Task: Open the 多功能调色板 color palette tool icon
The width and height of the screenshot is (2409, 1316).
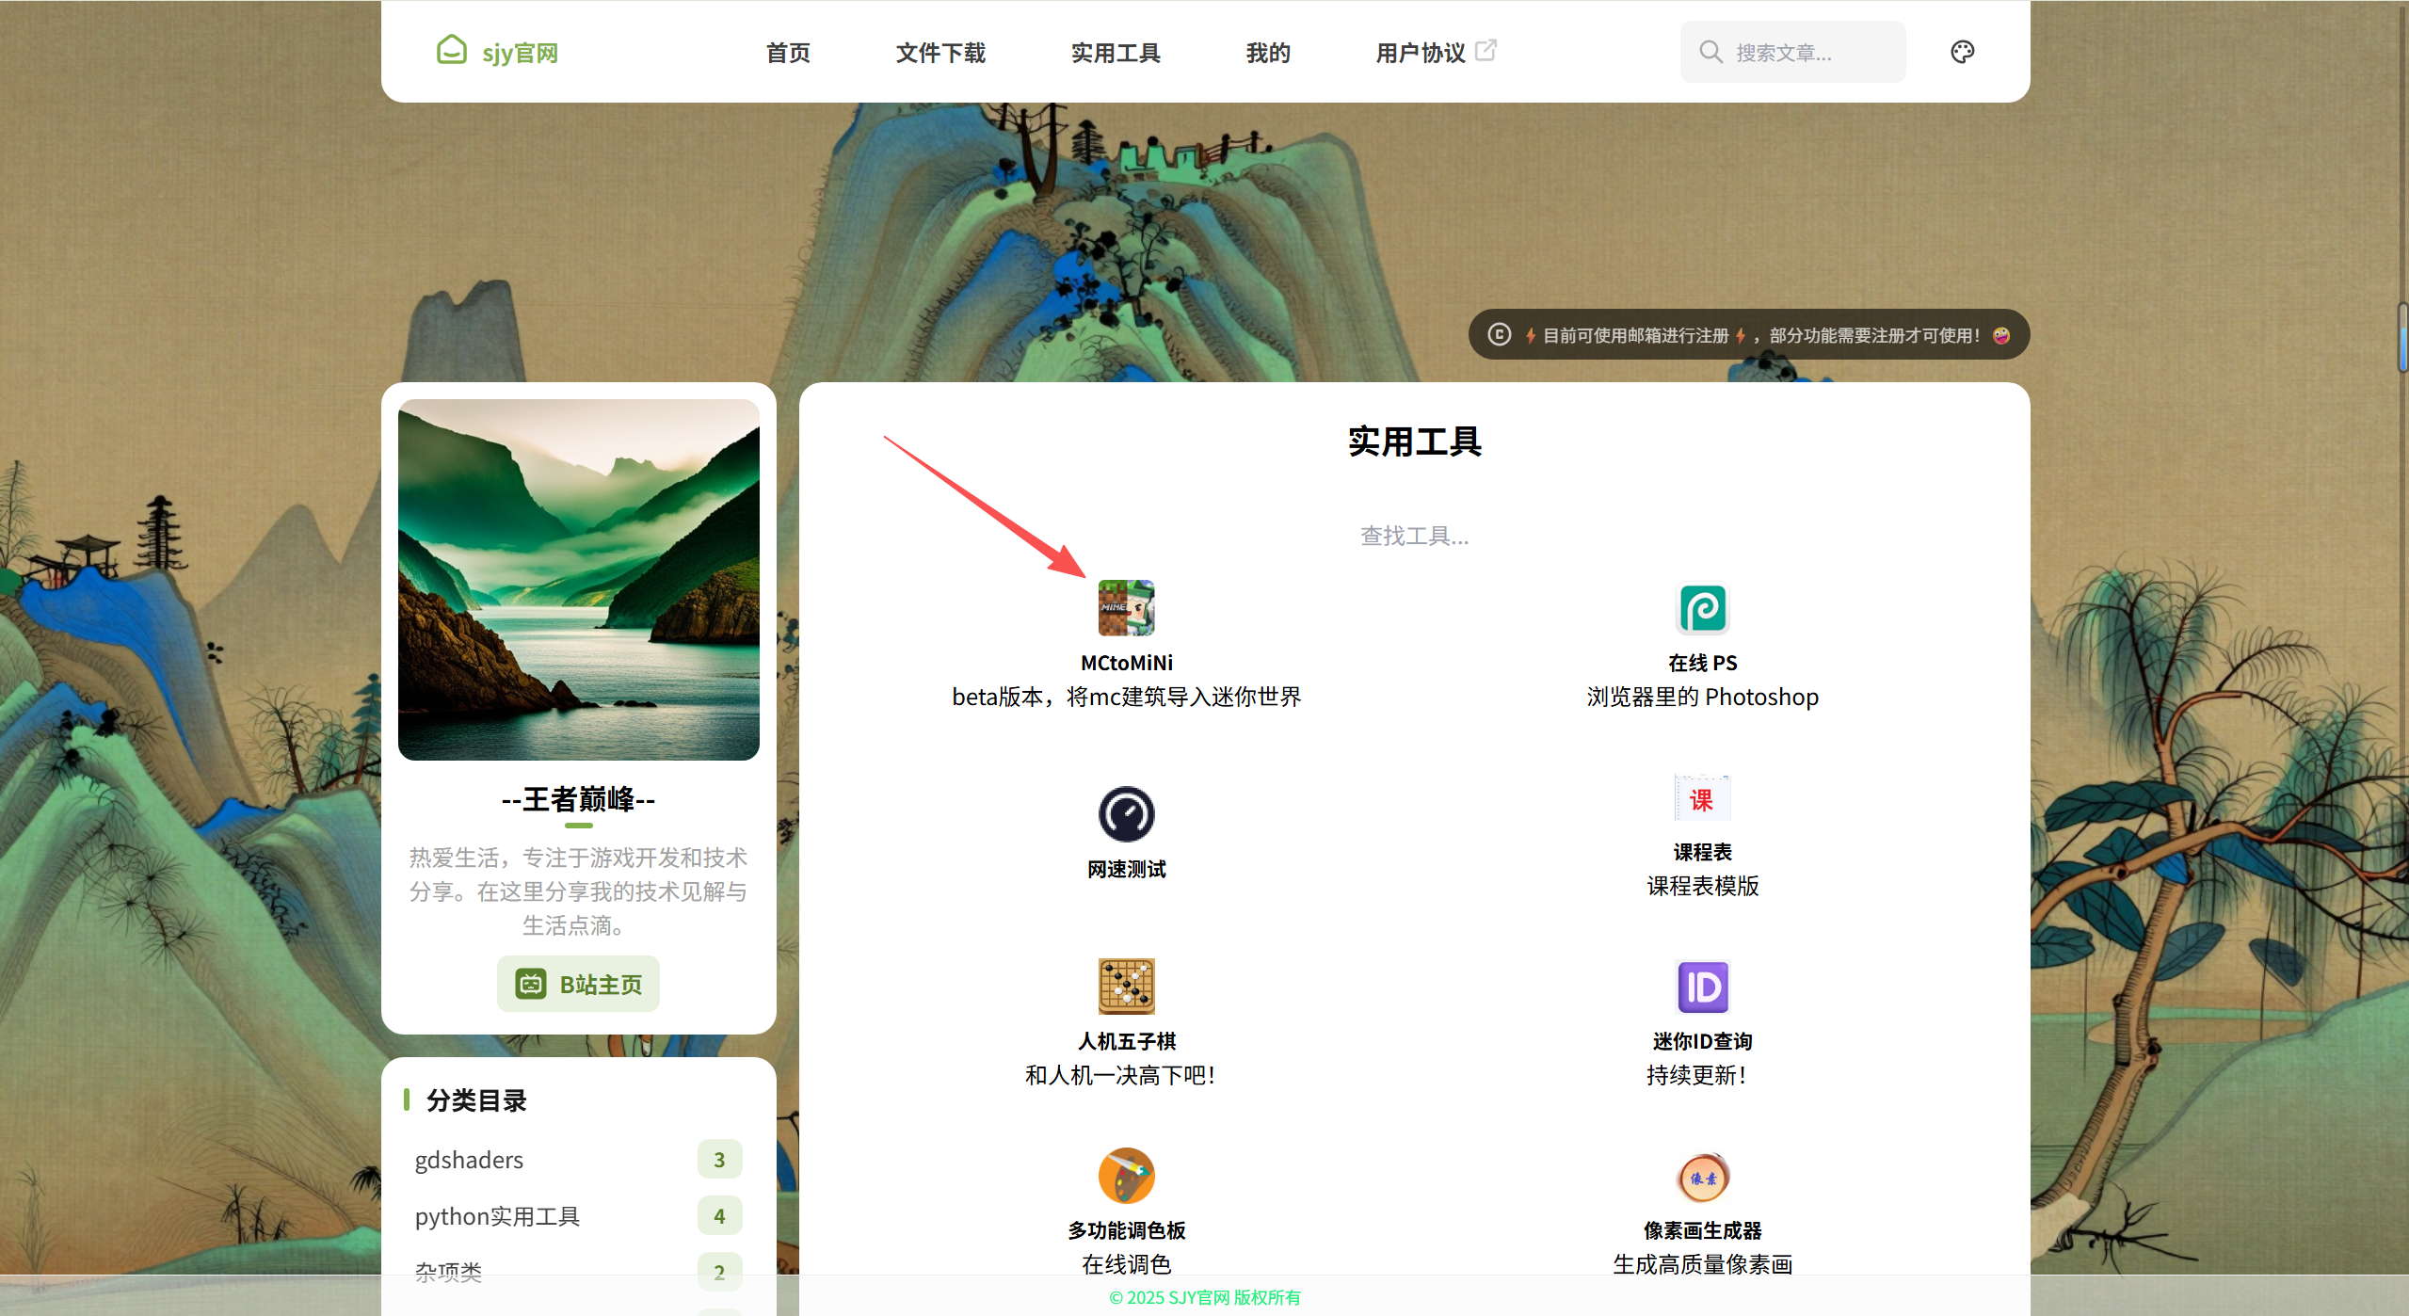Action: (x=1126, y=1176)
